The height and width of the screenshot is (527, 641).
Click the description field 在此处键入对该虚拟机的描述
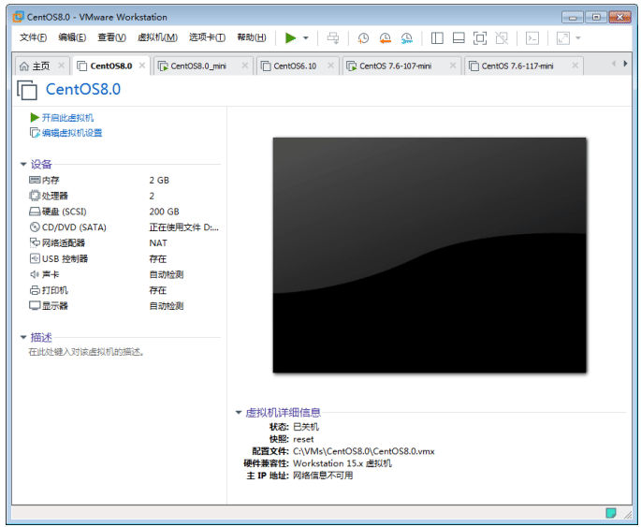coord(86,352)
